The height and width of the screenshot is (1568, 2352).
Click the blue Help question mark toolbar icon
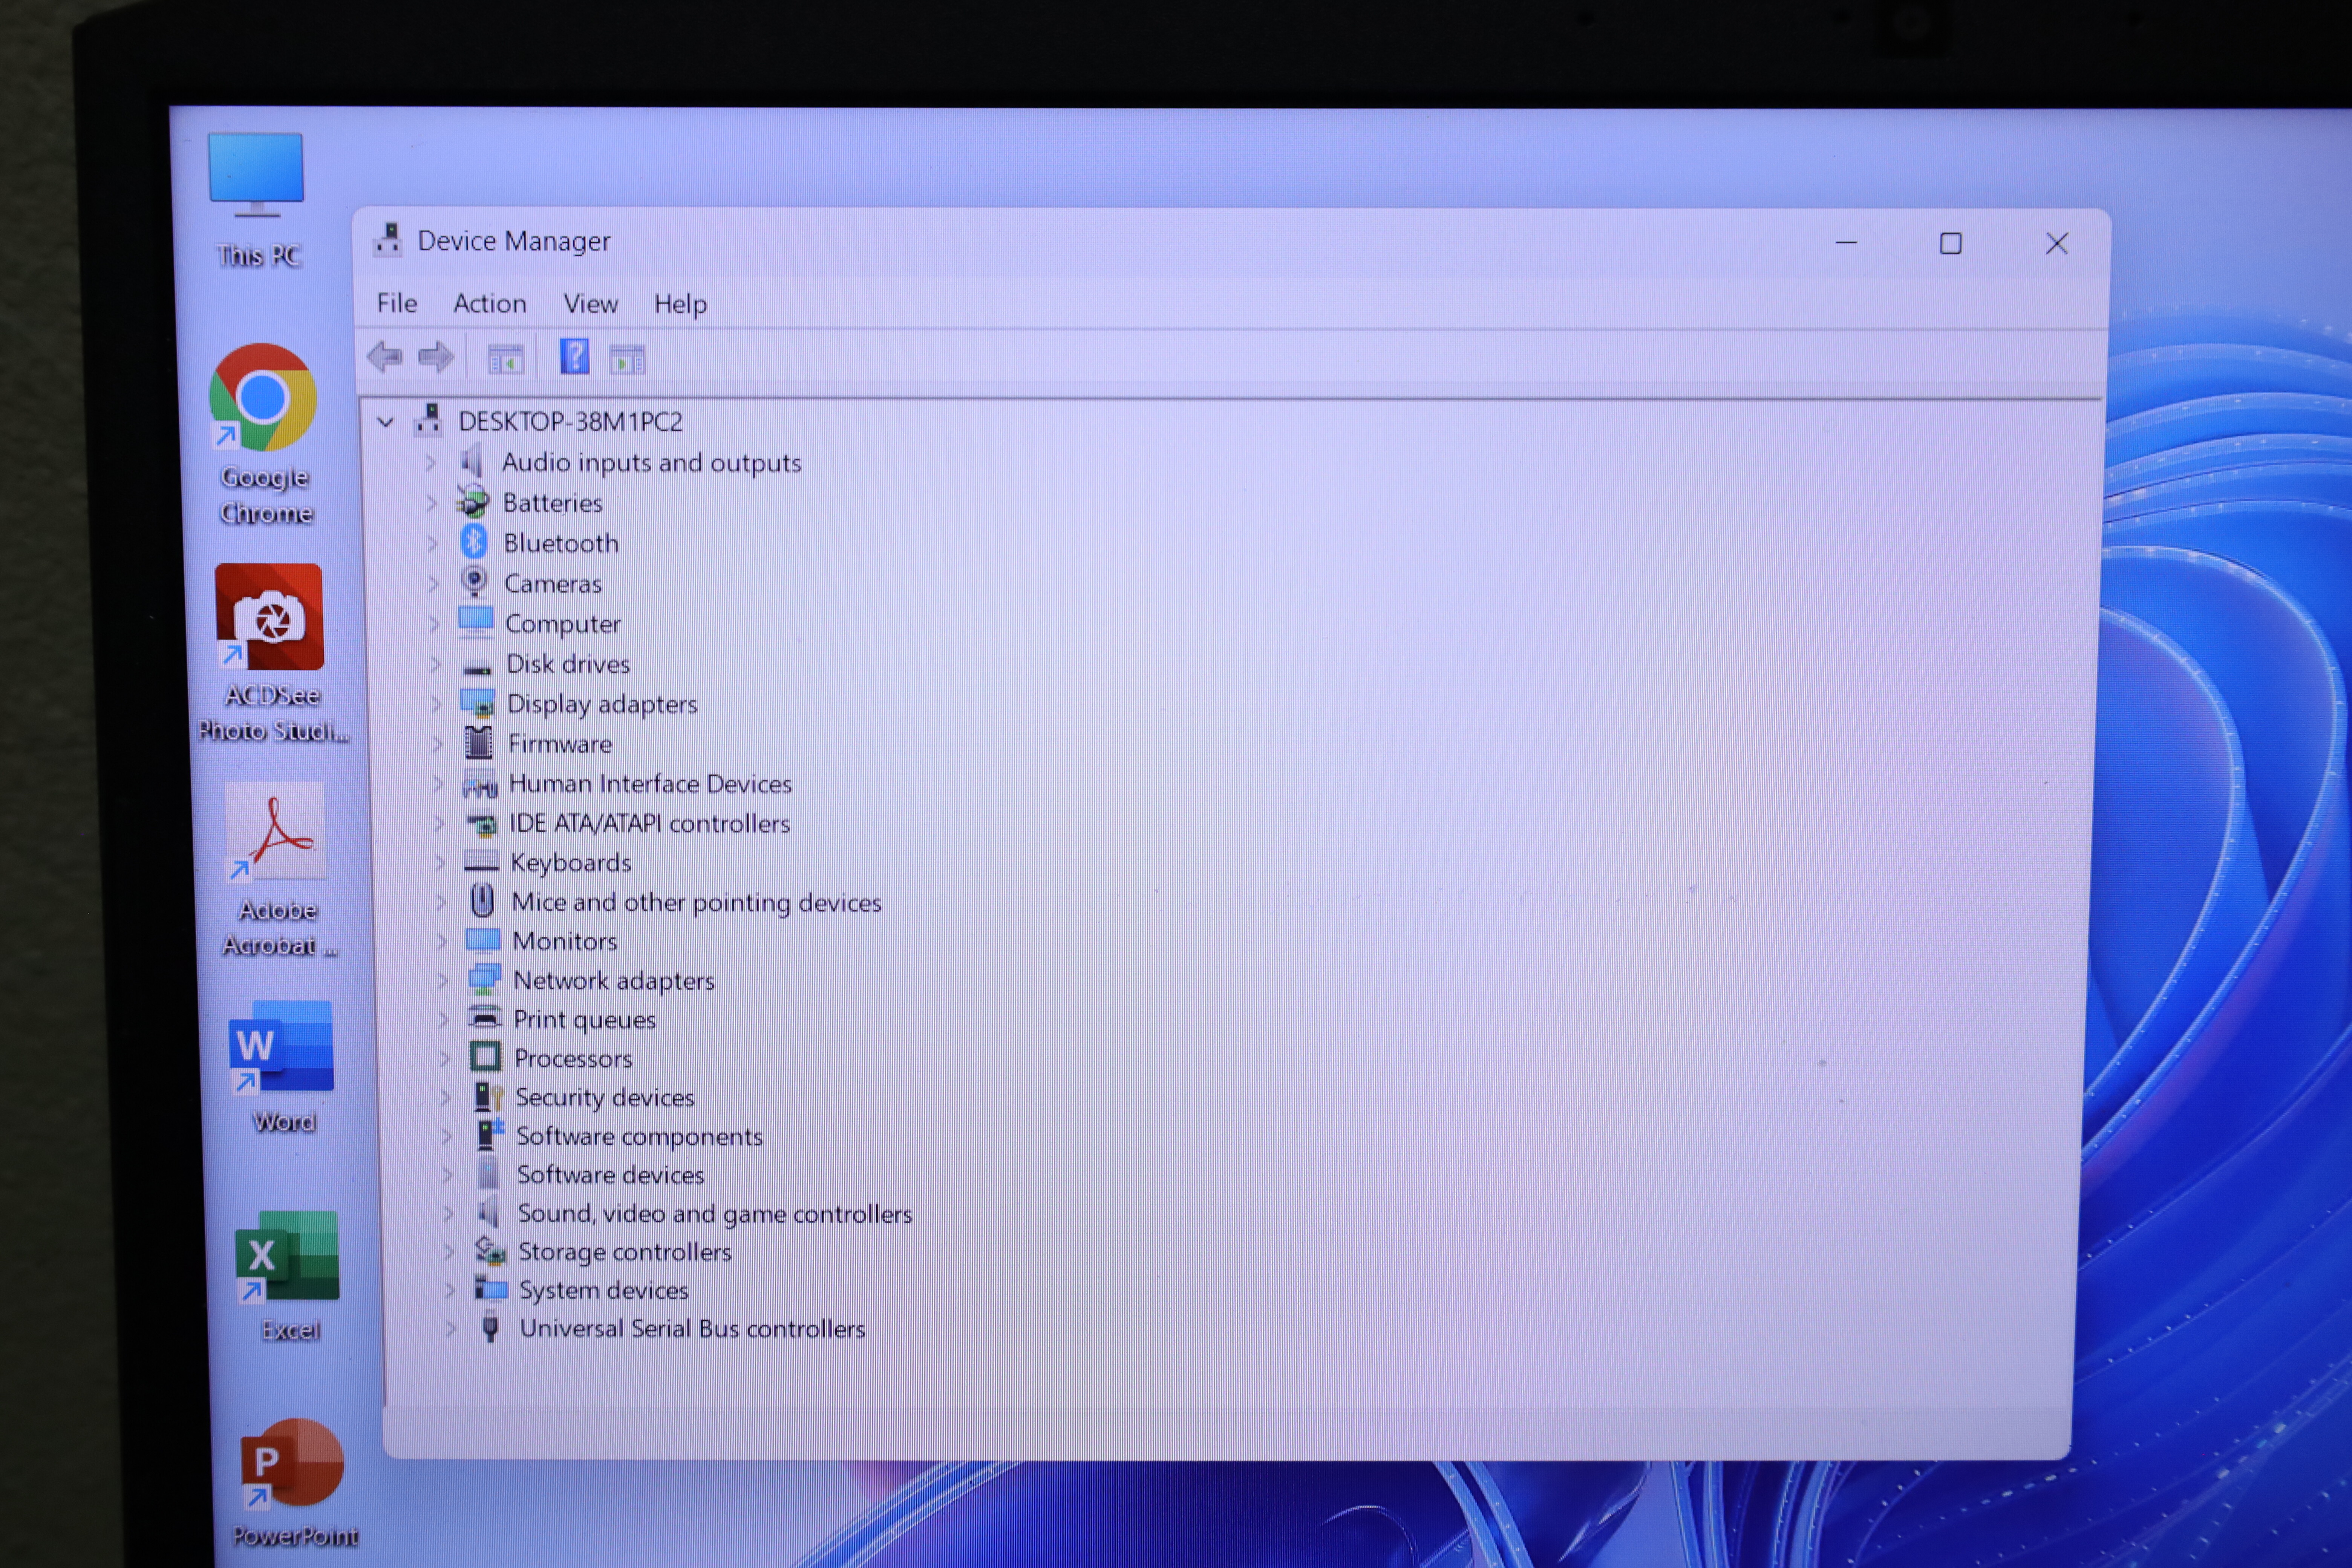pyautogui.click(x=574, y=357)
